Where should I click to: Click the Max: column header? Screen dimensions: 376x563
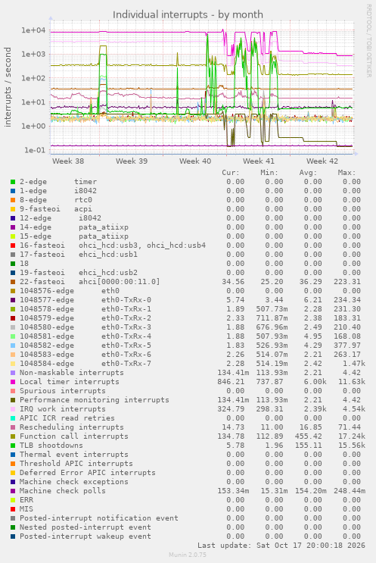346,173
